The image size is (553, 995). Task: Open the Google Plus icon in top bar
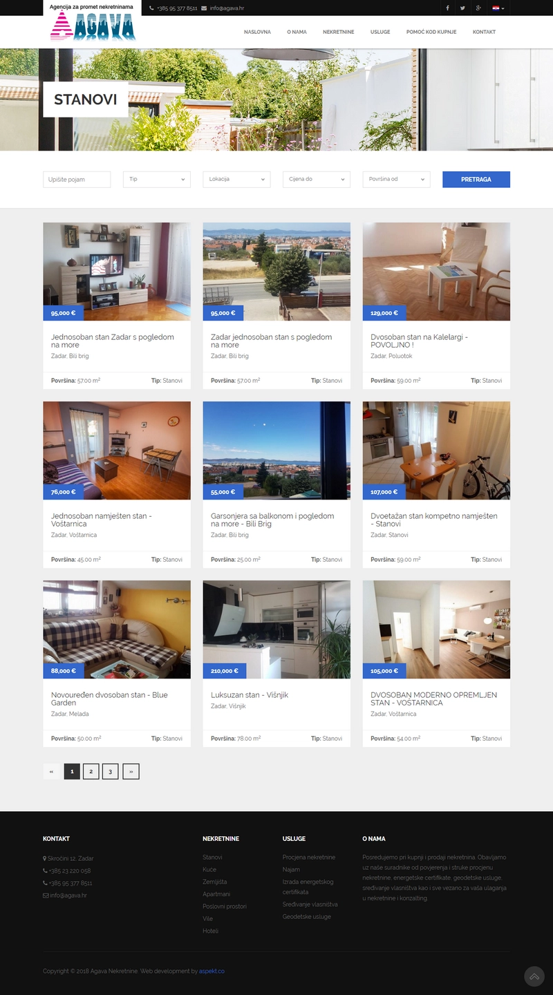coord(478,8)
